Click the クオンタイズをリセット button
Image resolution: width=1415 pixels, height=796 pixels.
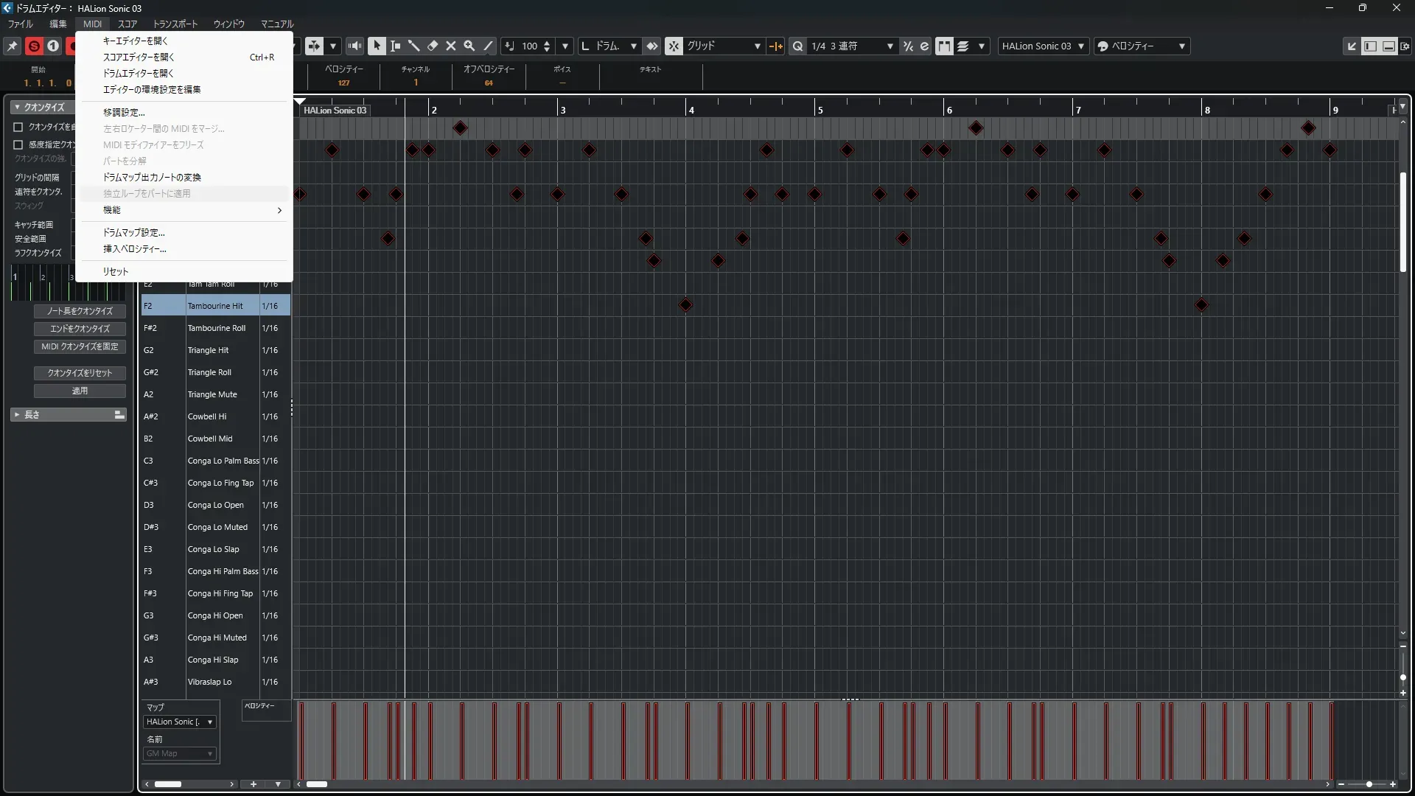(80, 373)
